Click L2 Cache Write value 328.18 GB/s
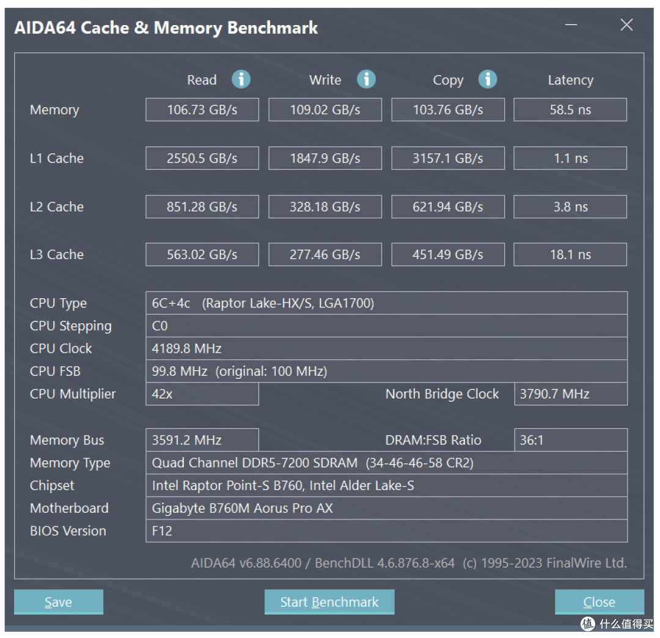660x638 pixels. click(x=325, y=207)
